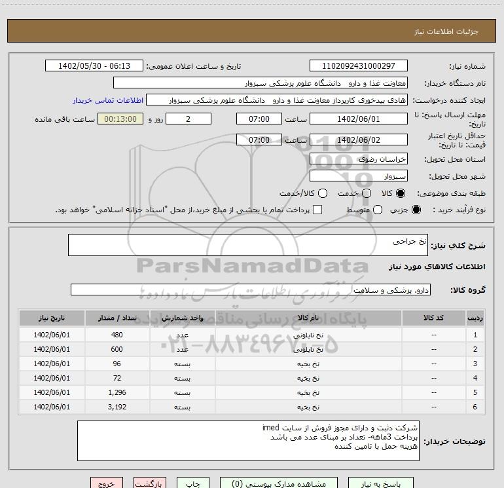Click the جزئیات اطلاعات نیاز header title
The width and height of the screenshot is (504, 488).
click(446, 31)
